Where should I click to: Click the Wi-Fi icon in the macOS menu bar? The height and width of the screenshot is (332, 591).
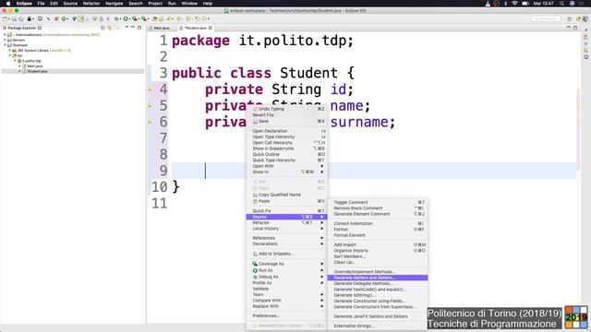514,4
